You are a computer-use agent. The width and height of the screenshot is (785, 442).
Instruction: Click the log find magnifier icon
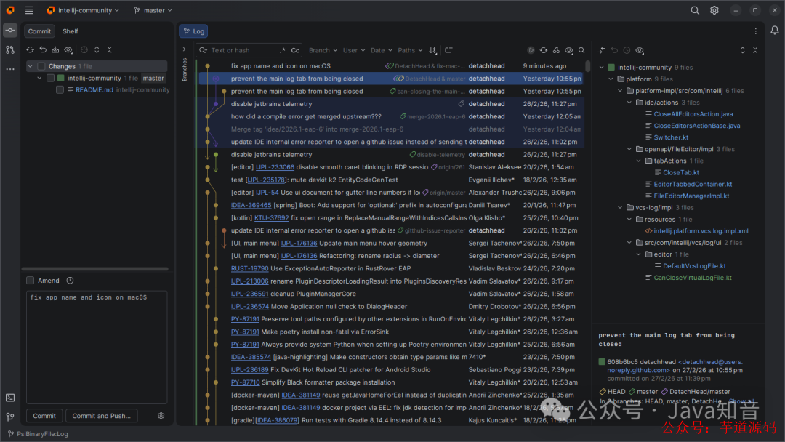(x=581, y=50)
